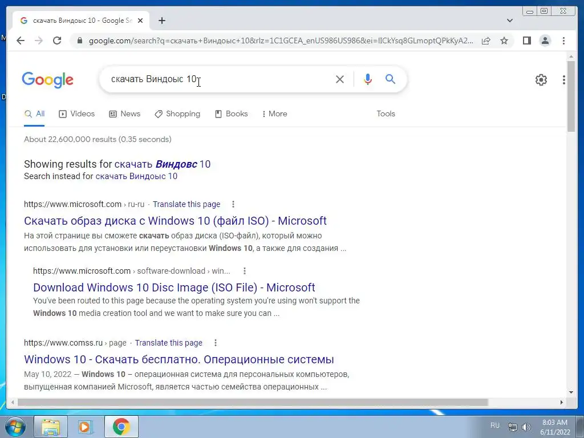
Task: Click the address bar URL
Action: pos(281,40)
